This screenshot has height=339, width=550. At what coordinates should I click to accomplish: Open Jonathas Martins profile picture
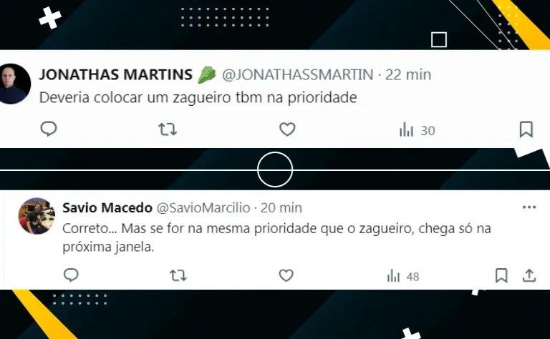coord(14,84)
